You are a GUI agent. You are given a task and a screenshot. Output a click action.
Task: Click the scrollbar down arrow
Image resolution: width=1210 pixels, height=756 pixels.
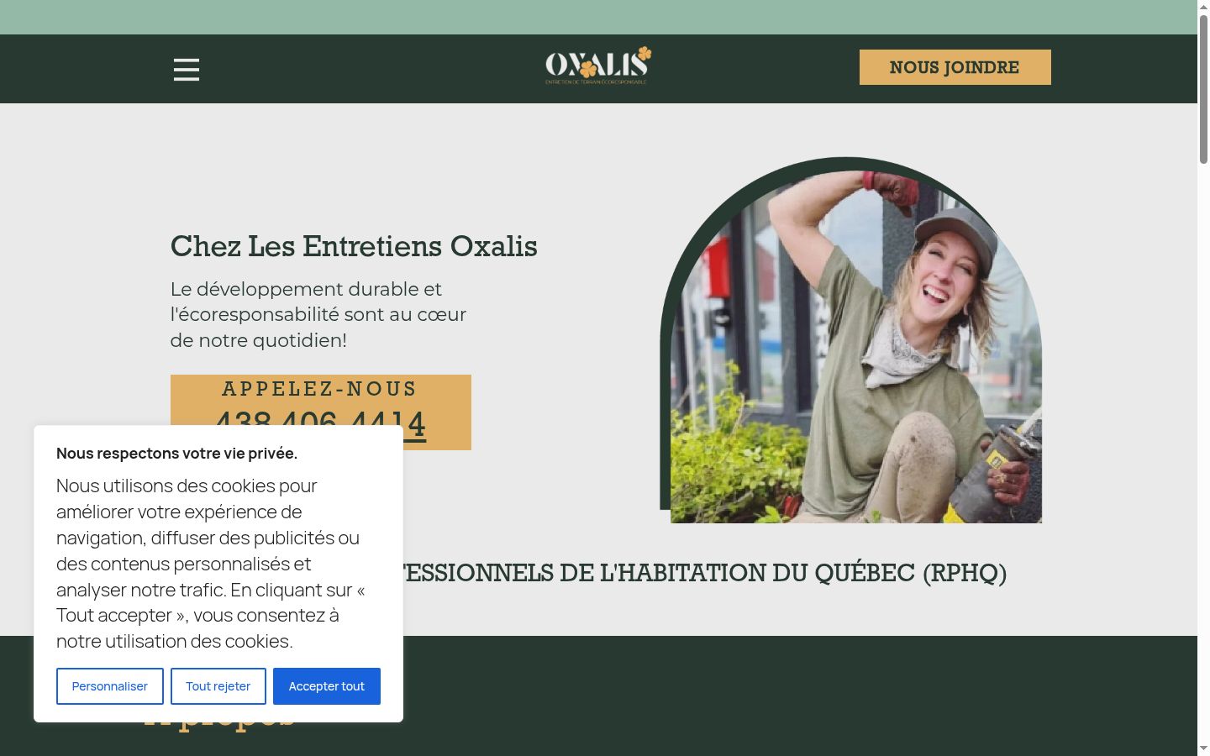pos(1203,748)
